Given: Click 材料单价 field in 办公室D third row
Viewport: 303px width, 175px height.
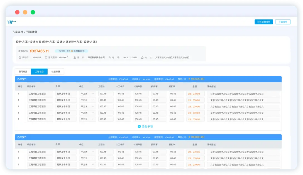Looking at the screenshot, I should click(x=141, y=106).
